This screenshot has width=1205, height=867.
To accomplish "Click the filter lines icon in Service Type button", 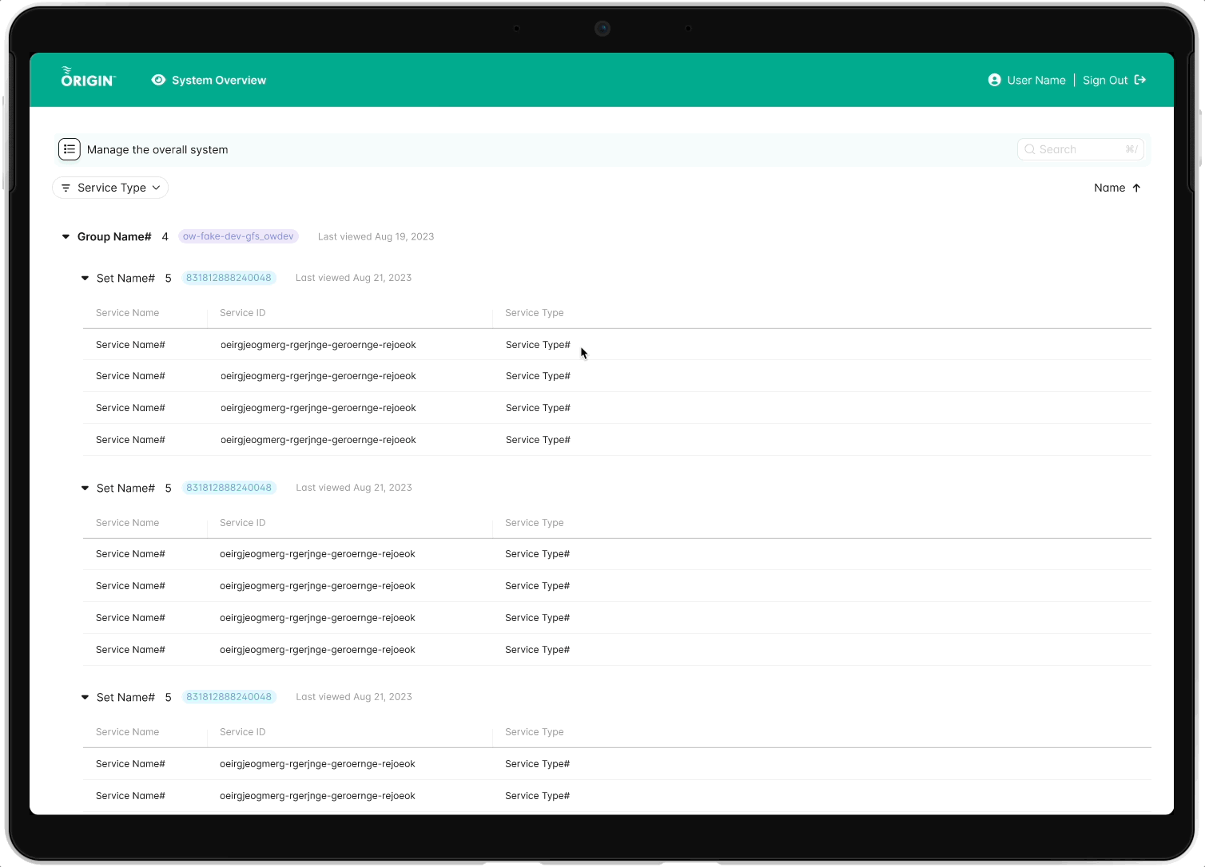I will pos(66,188).
